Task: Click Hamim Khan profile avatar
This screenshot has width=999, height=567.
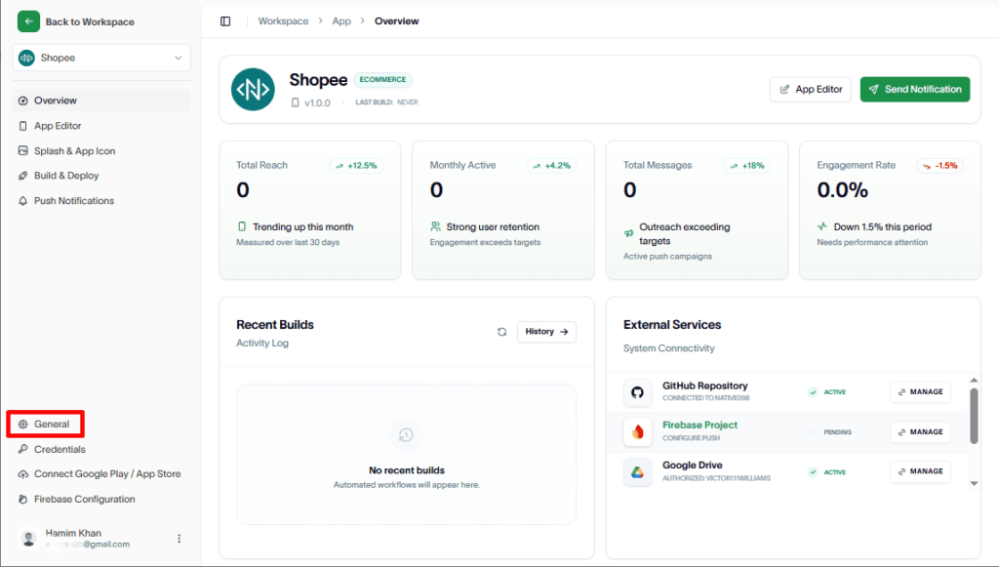Action: (28, 539)
